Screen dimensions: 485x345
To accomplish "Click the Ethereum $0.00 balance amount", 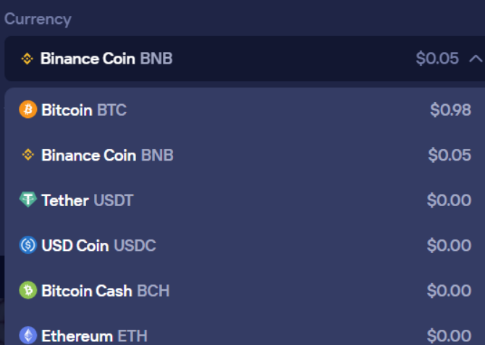I will 449,336.
